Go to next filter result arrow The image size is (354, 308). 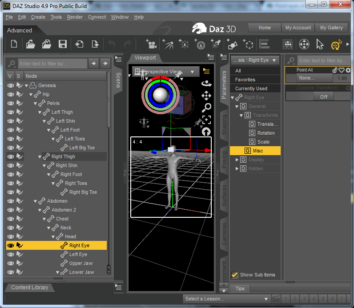click(105, 64)
